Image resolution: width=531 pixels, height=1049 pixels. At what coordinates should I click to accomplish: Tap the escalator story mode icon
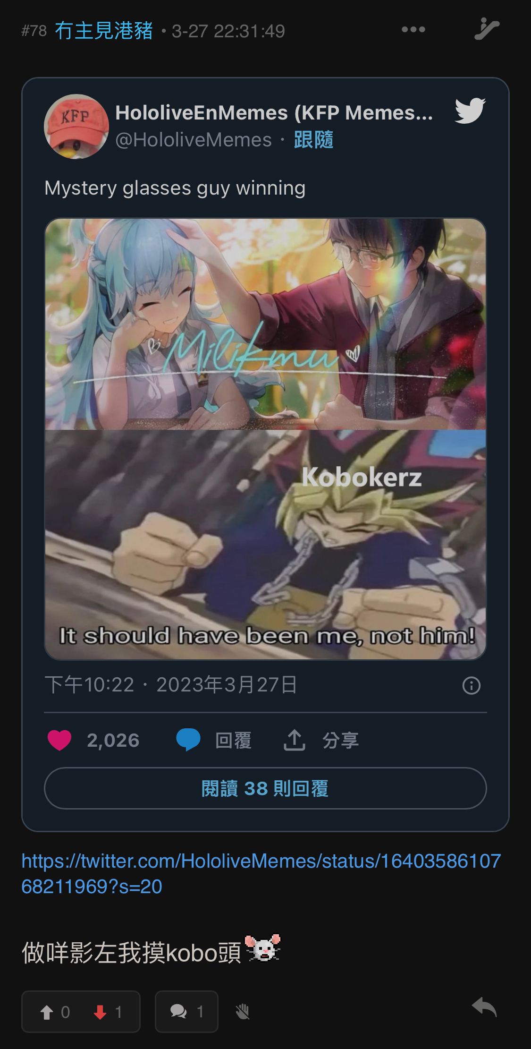(486, 29)
